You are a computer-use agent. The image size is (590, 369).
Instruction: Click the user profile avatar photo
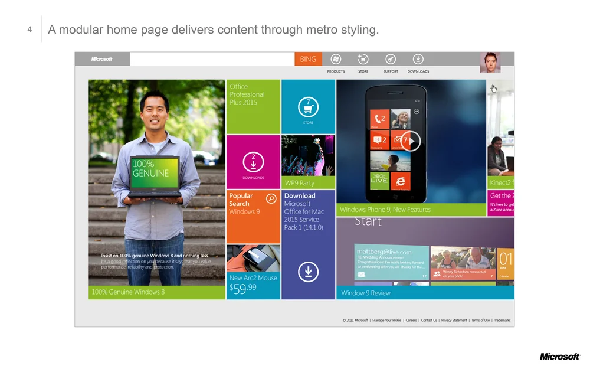pyautogui.click(x=490, y=63)
